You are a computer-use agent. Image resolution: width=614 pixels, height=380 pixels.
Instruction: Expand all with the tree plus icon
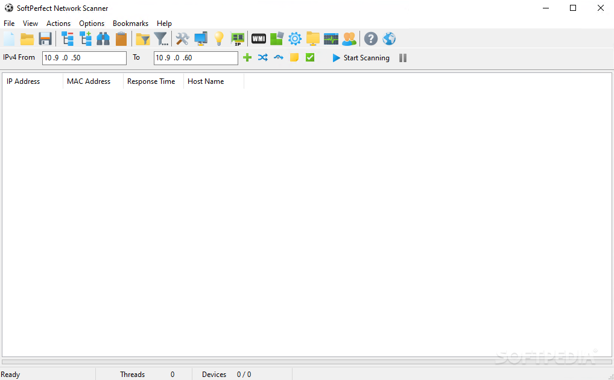(86, 39)
